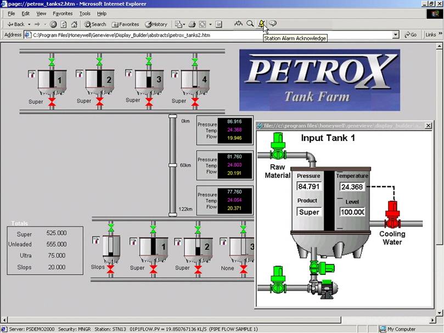Click the Temperature value 24.368 field
The height and width of the screenshot is (333, 444).
tap(352, 187)
